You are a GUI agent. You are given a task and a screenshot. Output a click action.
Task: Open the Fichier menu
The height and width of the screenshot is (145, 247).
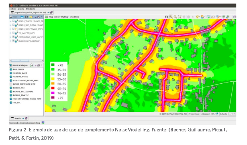tap(13, 9)
